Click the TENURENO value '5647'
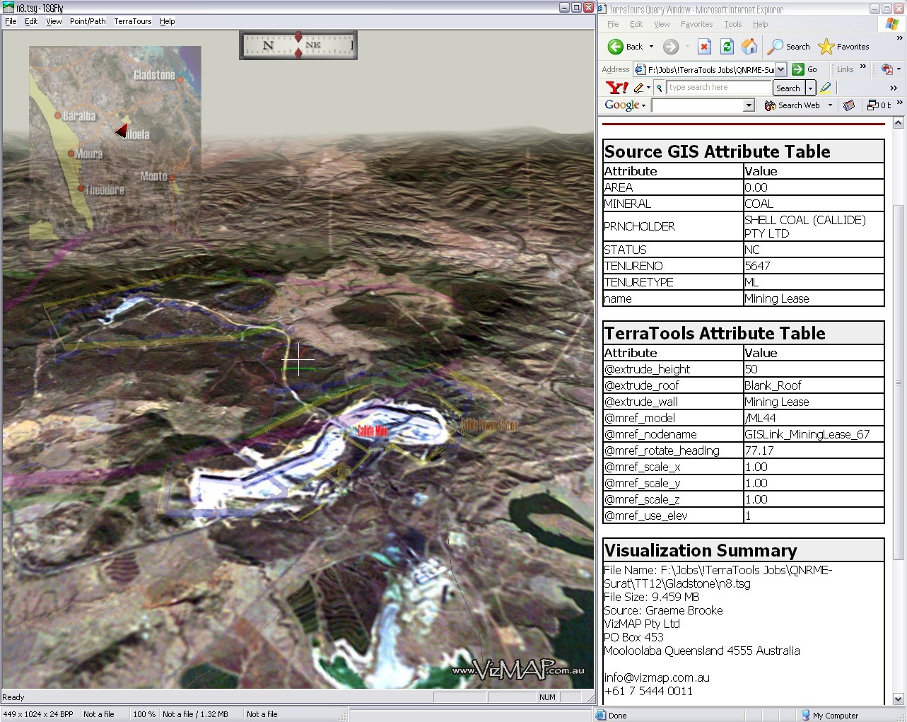This screenshot has height=722, width=907. coord(757,266)
